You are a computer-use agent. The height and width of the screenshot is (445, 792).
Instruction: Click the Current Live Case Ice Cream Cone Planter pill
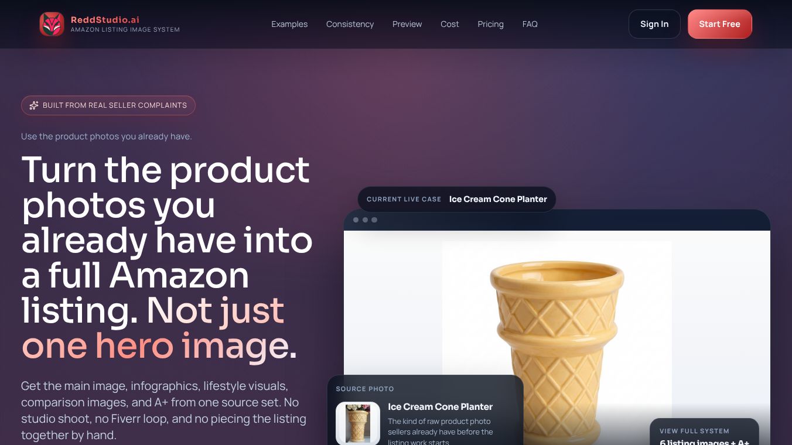click(x=456, y=199)
